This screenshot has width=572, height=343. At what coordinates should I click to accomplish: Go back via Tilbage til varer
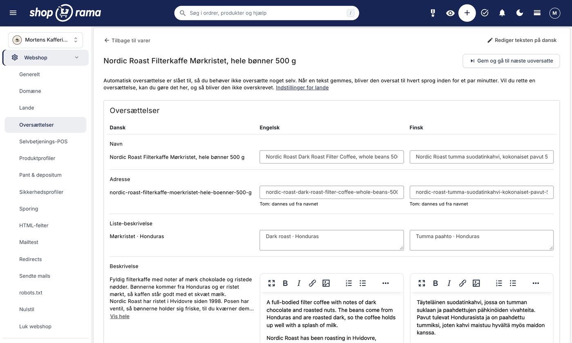pyautogui.click(x=127, y=40)
